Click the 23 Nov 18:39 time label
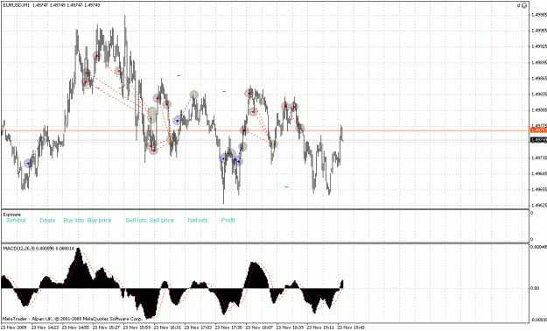Screen dimensions: 547x331 click(290, 327)
